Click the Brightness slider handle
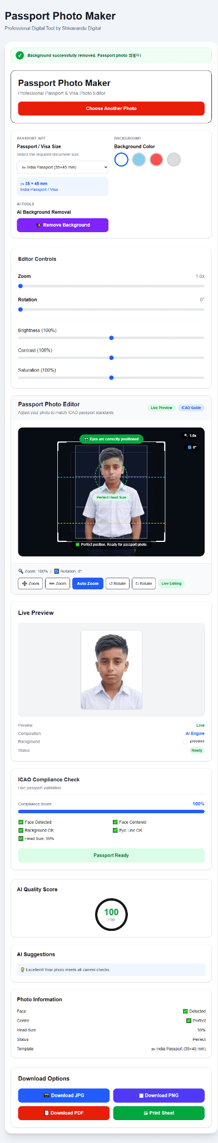Viewport: 218px width, 1143px height. tap(111, 338)
